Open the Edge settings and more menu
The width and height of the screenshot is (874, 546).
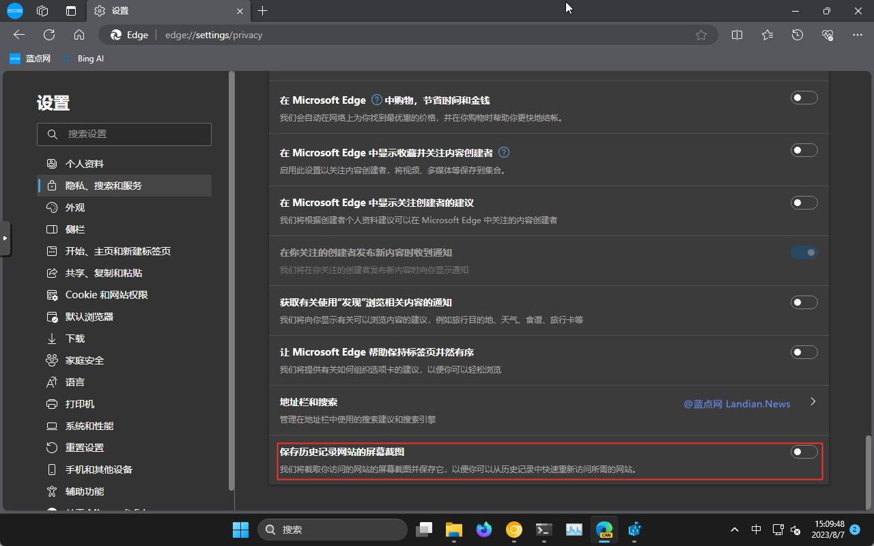pyautogui.click(x=858, y=35)
